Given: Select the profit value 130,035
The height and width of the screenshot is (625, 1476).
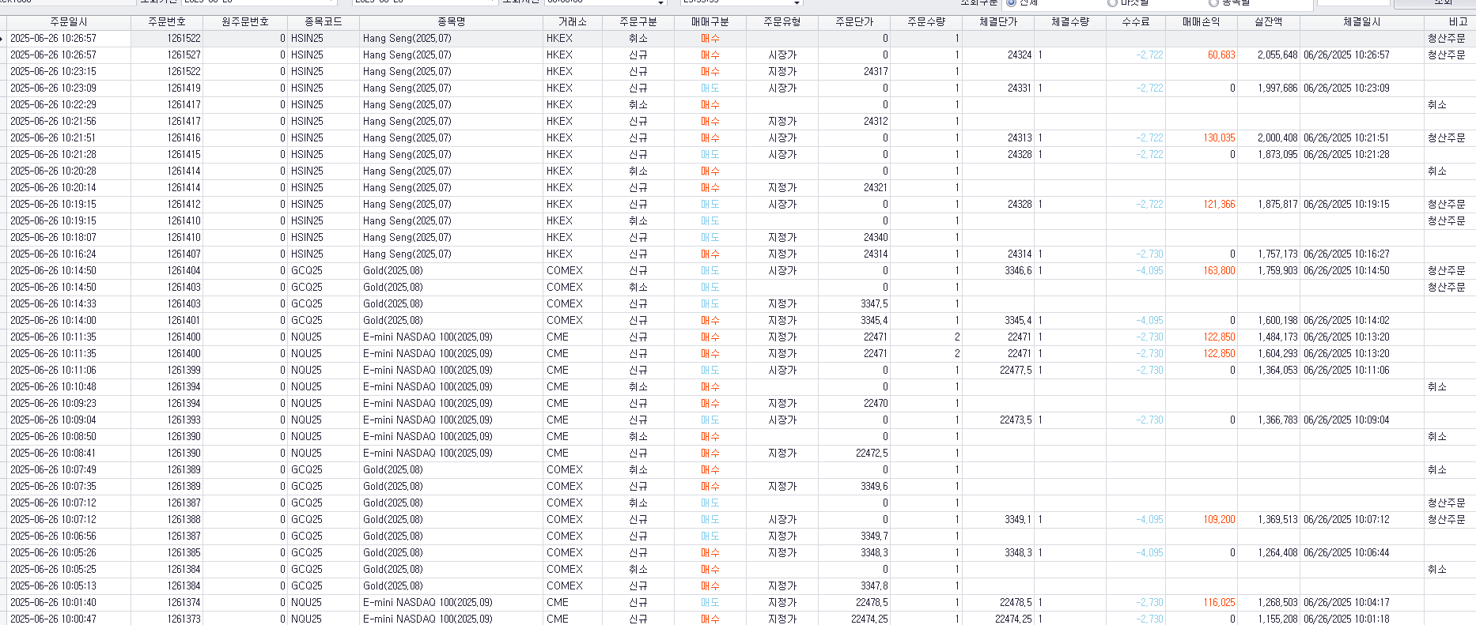Looking at the screenshot, I should (x=1219, y=138).
